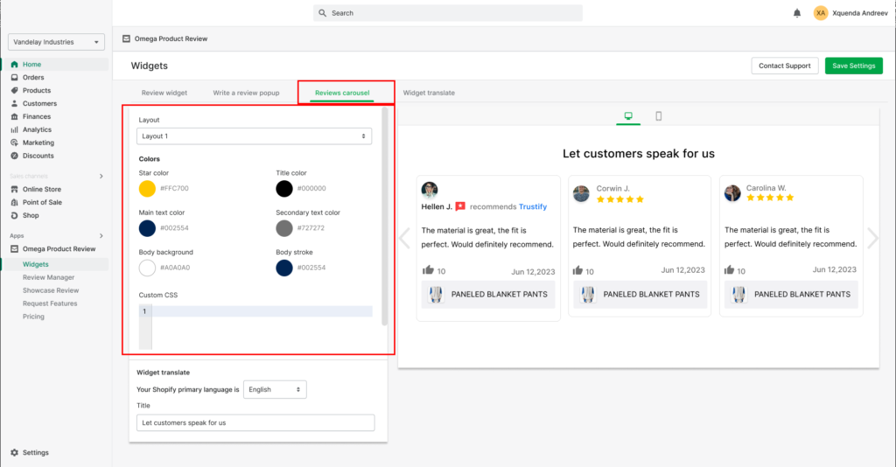This screenshot has height=467, width=896.
Task: Click the Shop channel icon
Action: [14, 216]
